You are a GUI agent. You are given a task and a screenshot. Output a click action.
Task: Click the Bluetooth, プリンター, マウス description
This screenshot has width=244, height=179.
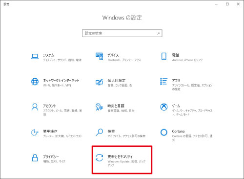pos(124,60)
